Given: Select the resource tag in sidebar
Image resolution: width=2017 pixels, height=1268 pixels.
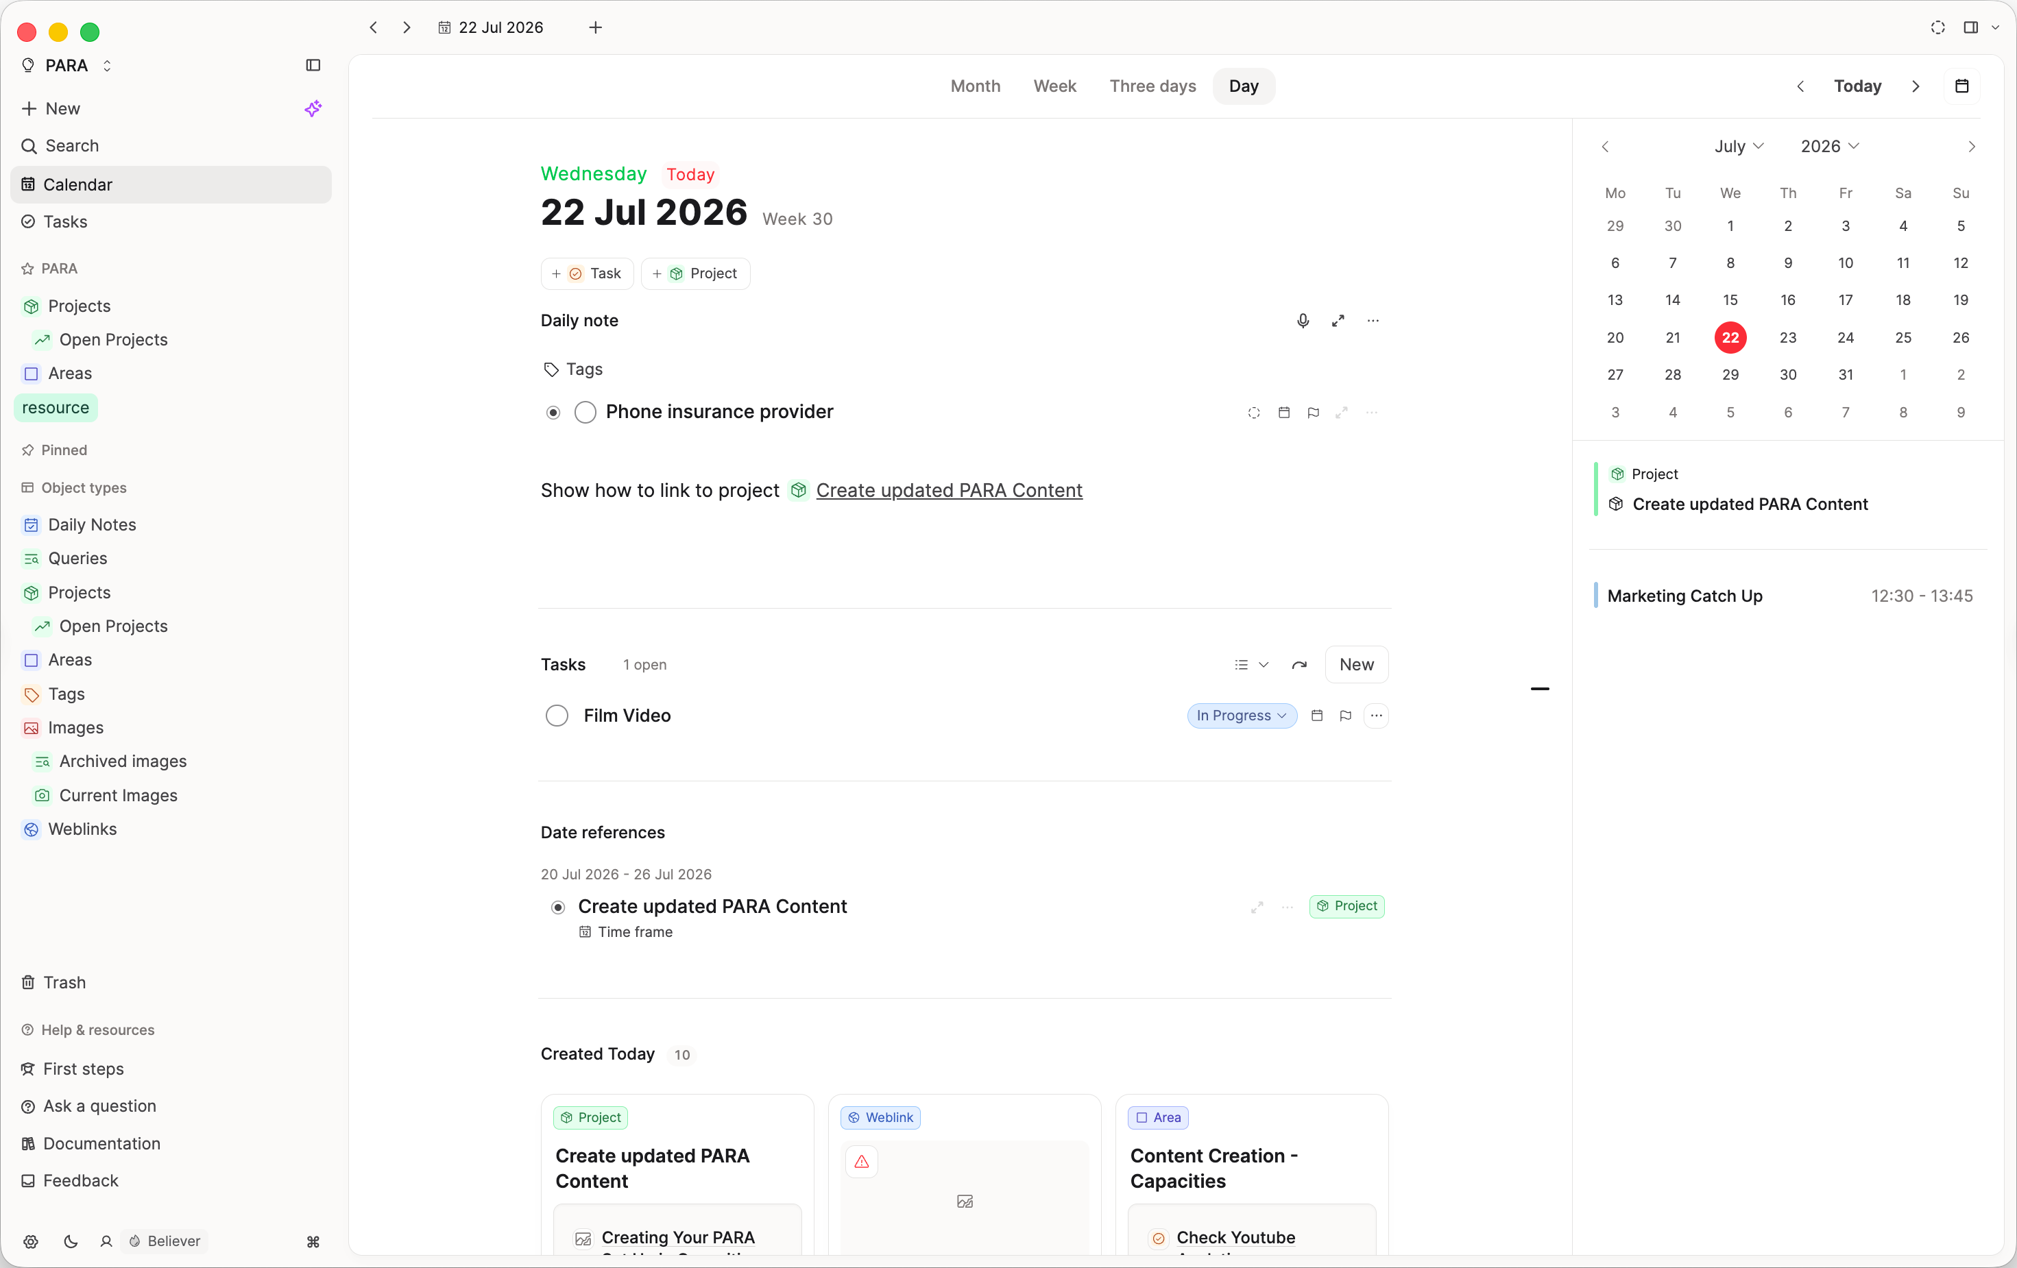Looking at the screenshot, I should click(x=56, y=408).
